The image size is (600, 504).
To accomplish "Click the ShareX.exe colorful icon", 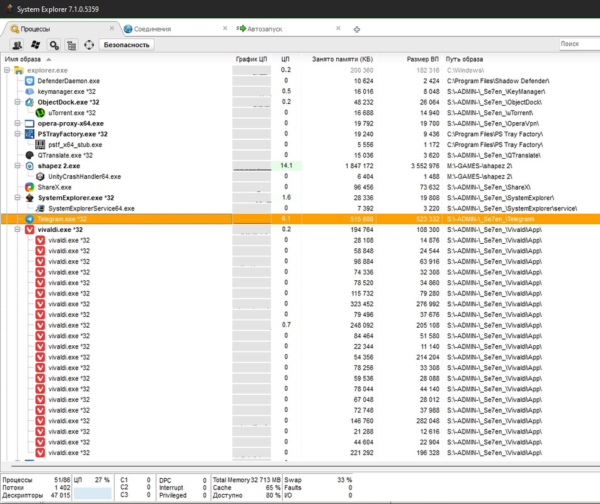I will tap(30, 187).
